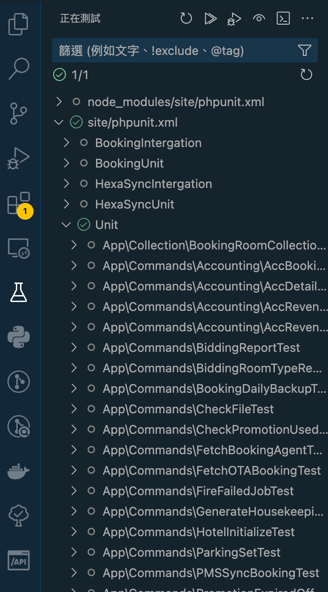Open the more actions ellipsis menu
Image resolution: width=328 pixels, height=592 pixels.
[307, 19]
